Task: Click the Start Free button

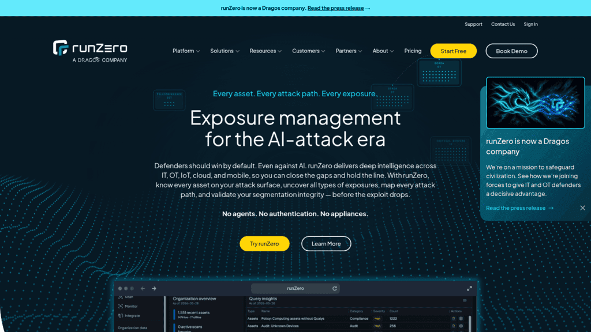Action: coord(454,51)
